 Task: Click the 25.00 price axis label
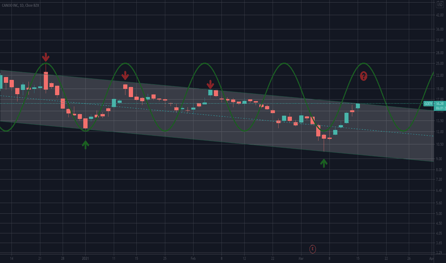[x=440, y=64]
